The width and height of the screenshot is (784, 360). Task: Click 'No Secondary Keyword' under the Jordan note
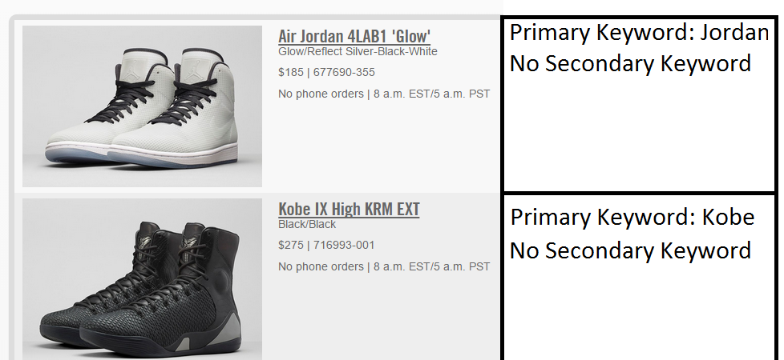630,63
